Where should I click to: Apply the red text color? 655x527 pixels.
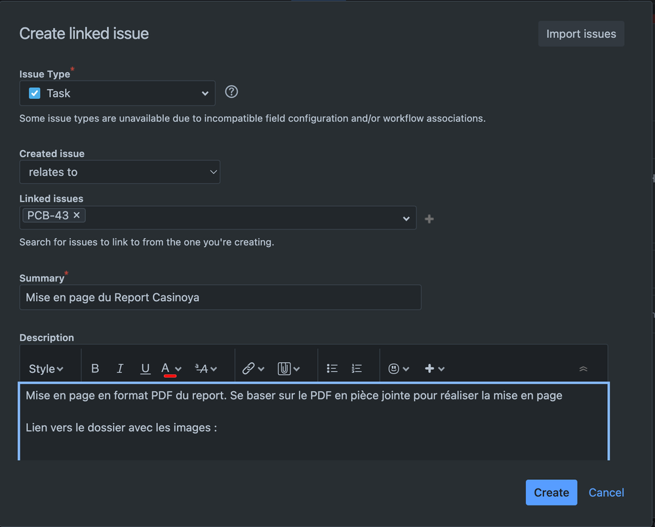point(166,369)
